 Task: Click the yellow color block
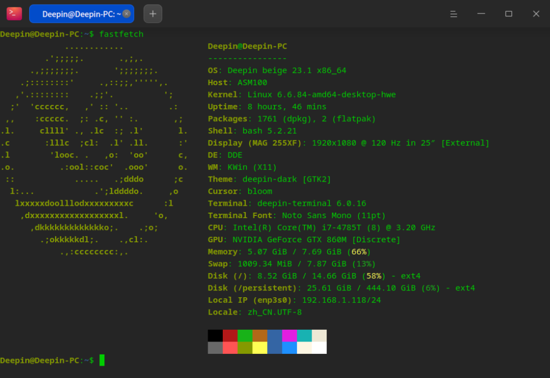pyautogui.click(x=260, y=348)
